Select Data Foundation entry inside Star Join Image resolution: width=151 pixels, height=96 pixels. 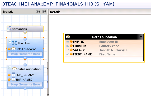coord(26,49)
